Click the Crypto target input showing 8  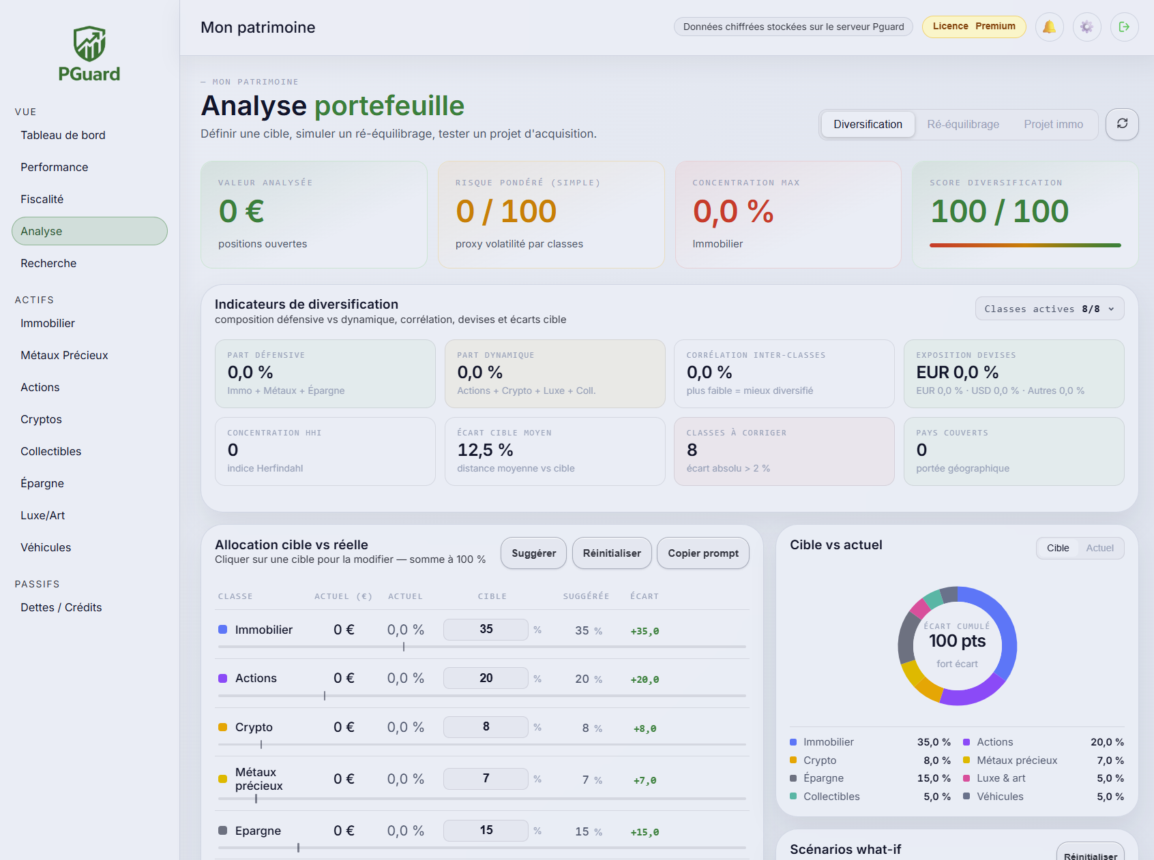(x=486, y=726)
